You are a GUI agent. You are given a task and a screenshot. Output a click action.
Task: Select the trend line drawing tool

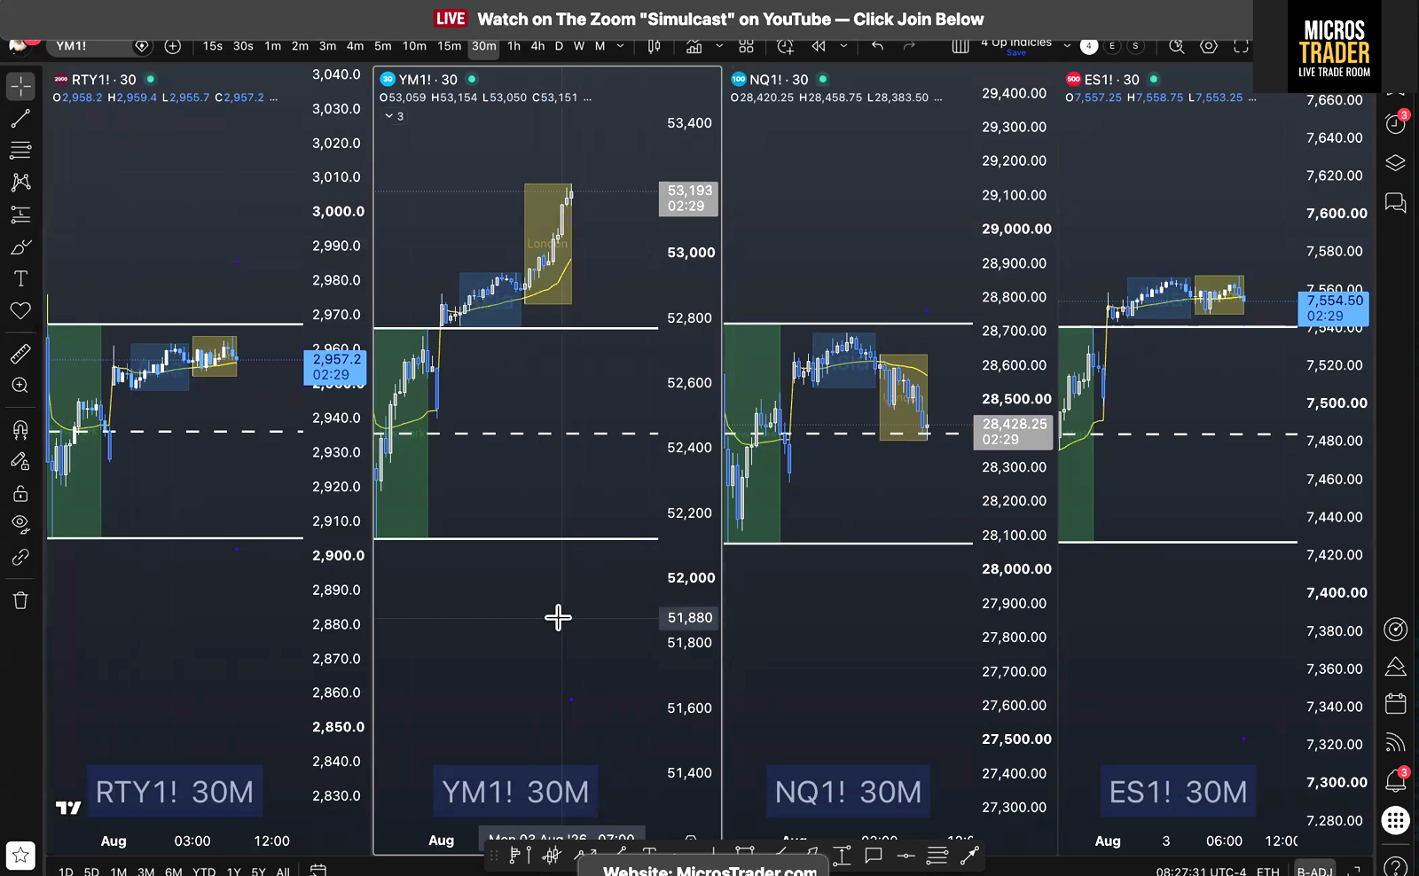coord(20,118)
